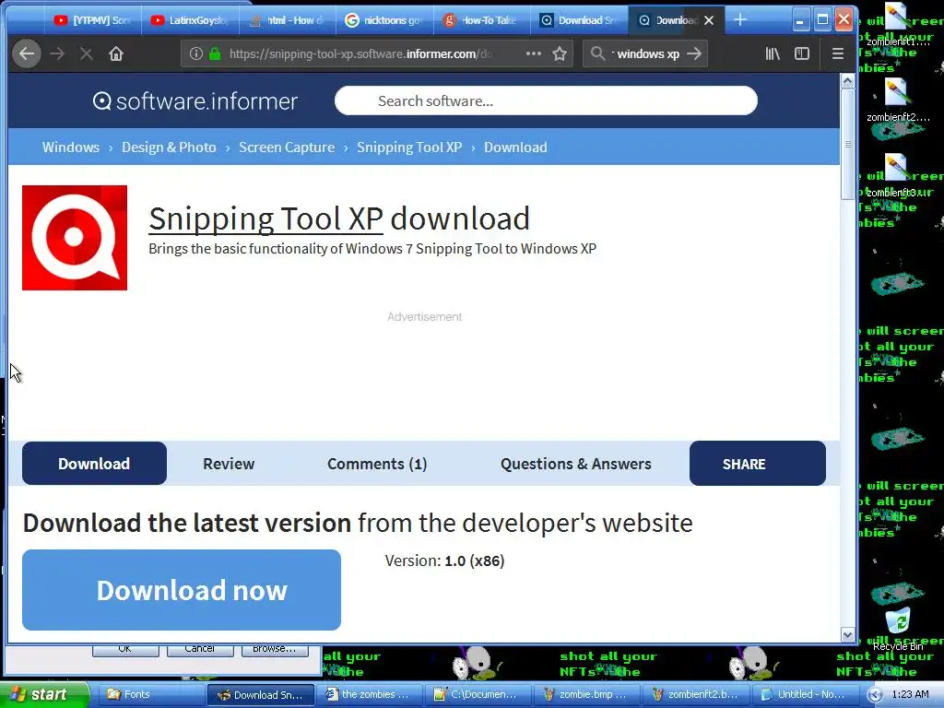
Task: Follow the Windows breadcrumb link
Action: (x=70, y=147)
